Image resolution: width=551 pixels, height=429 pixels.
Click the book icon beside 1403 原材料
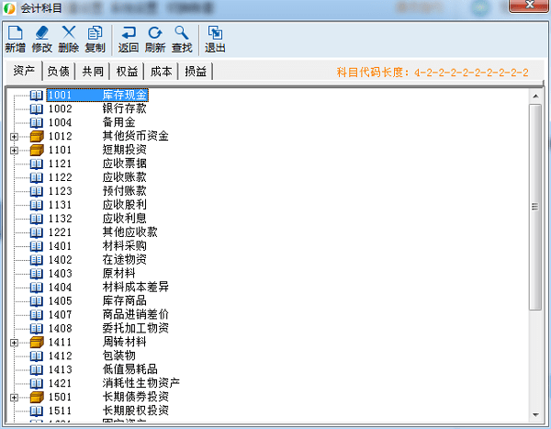coord(37,274)
